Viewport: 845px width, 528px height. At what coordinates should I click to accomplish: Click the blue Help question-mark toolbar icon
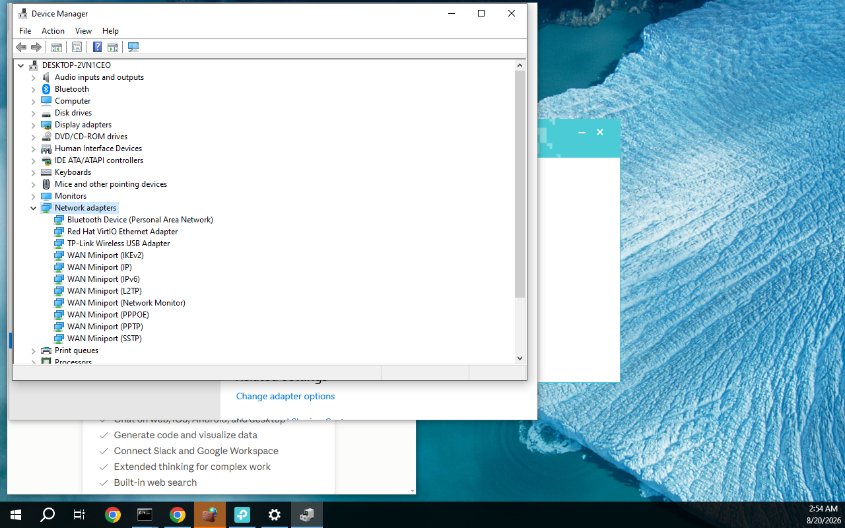click(97, 47)
